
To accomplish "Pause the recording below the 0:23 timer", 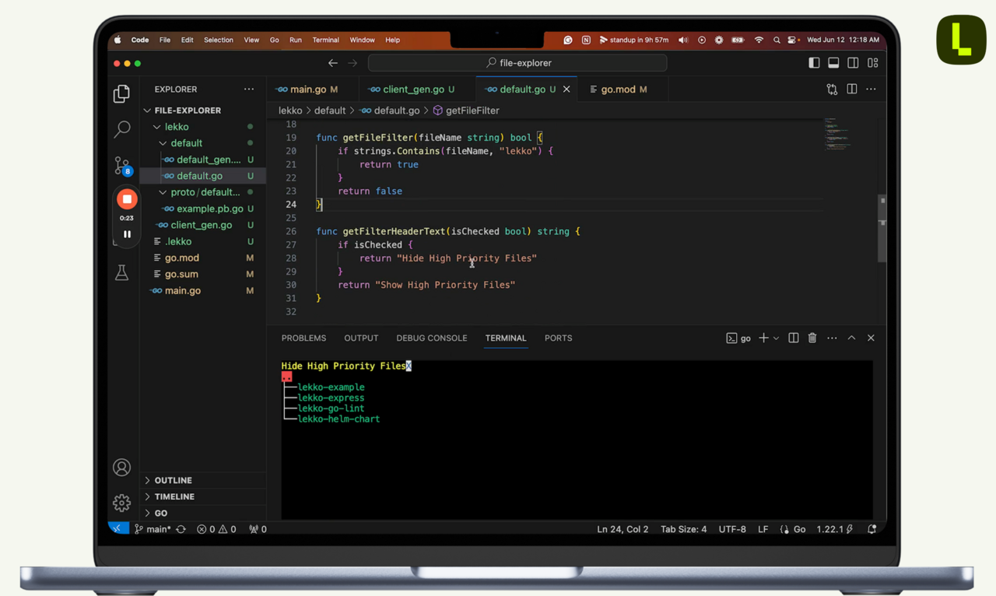I will tap(127, 233).
